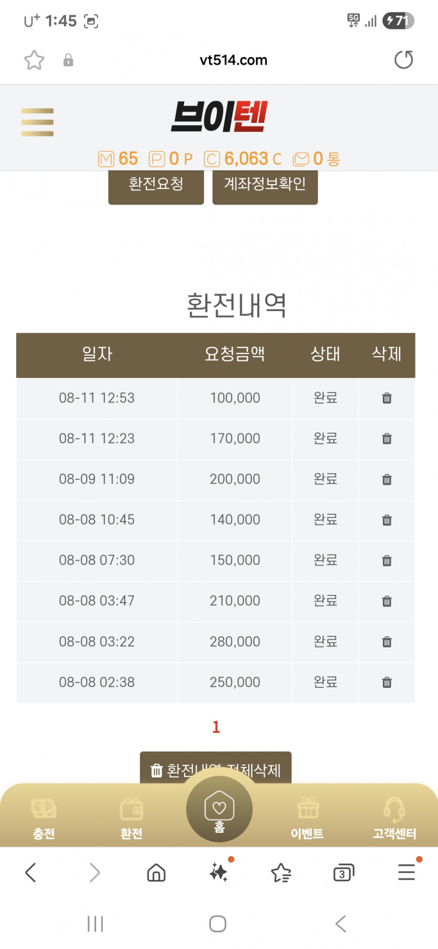Remove the 08-08 02:38 entry via trash icon

coord(387,683)
